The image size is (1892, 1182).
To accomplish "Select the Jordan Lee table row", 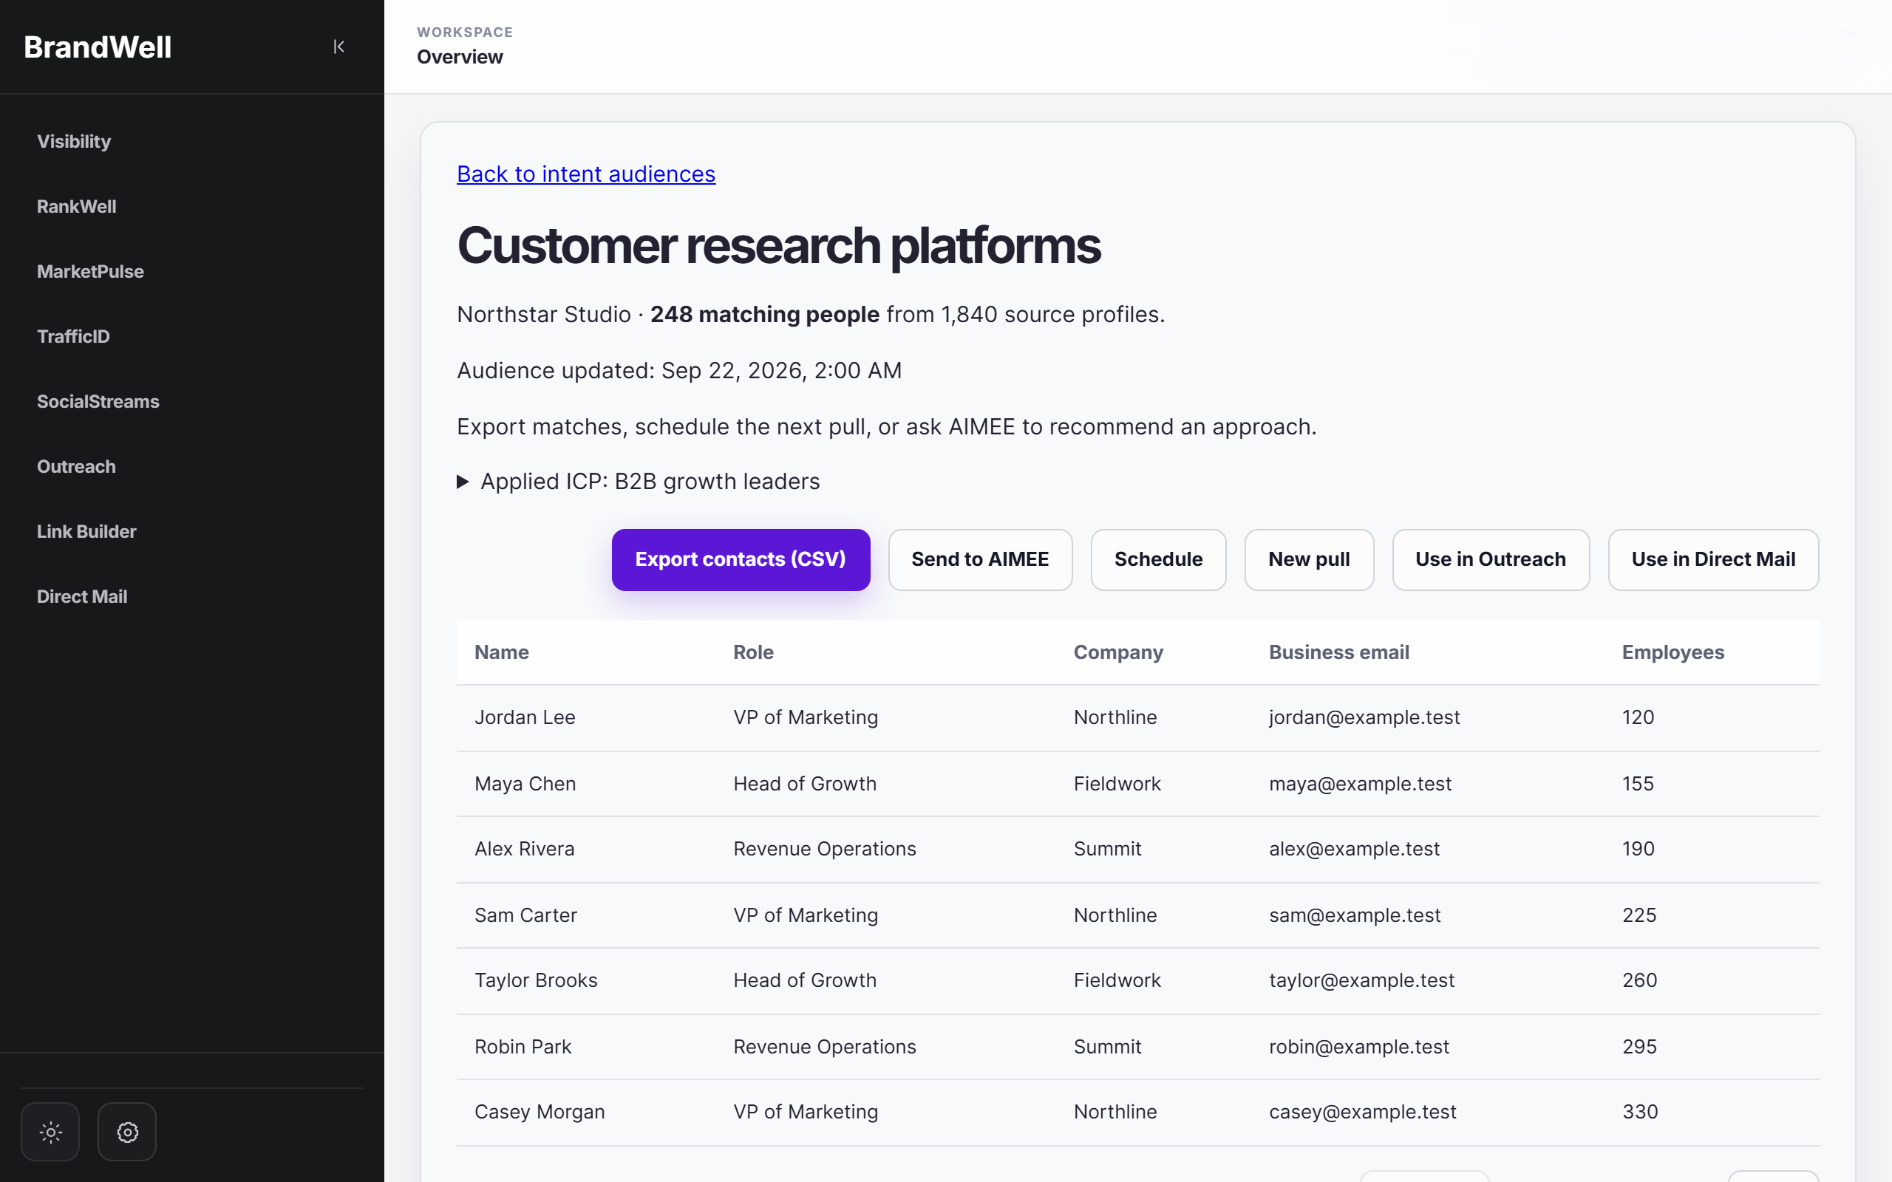I will [x=1137, y=717].
